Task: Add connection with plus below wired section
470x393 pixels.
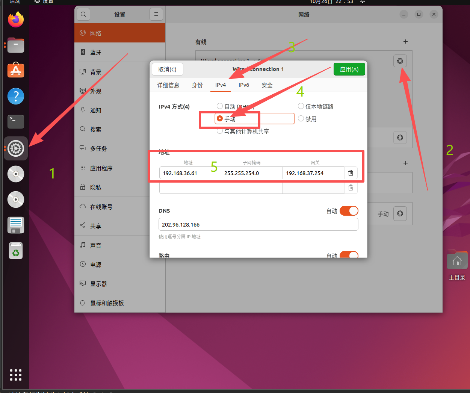Action: coord(405,163)
